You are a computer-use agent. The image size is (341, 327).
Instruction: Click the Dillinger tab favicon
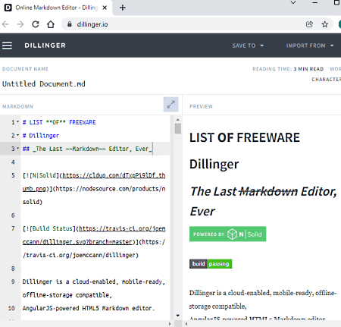point(8,8)
